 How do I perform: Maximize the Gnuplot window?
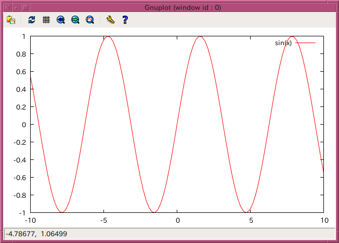tap(25, 8)
